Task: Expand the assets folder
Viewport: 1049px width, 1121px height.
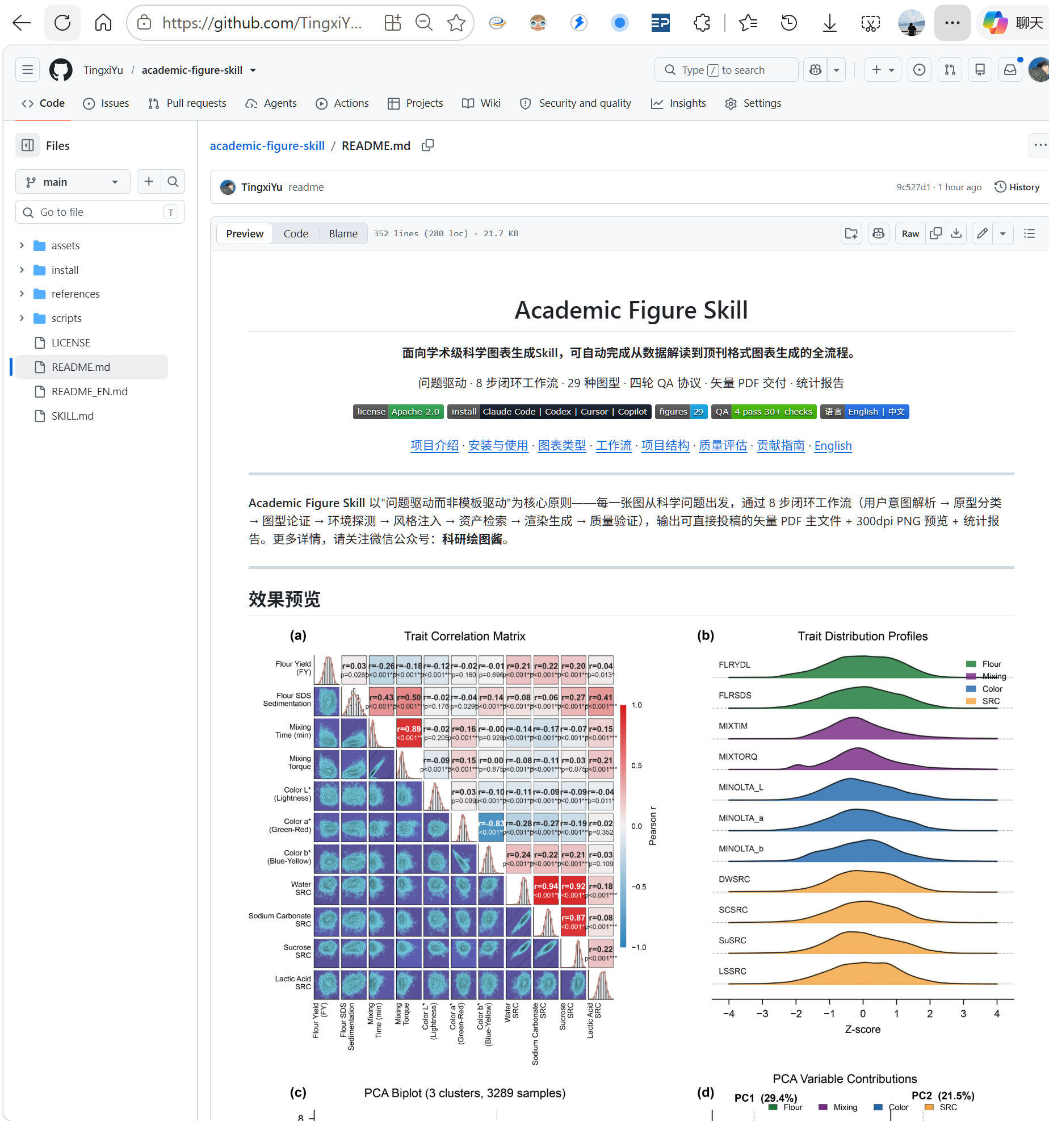Action: 22,245
